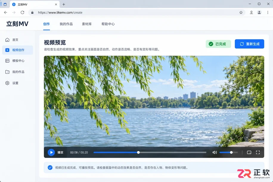Image resolution: width=273 pixels, height=182 pixels.
Task: Click the 立刻MV browser tab title
Action: [x=22, y=4]
